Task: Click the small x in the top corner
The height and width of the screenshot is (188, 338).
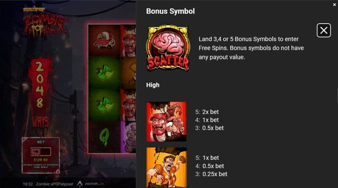Action: coord(334,5)
